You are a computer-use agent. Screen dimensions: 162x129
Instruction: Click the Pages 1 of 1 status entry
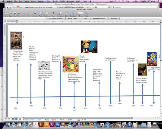point(50,120)
